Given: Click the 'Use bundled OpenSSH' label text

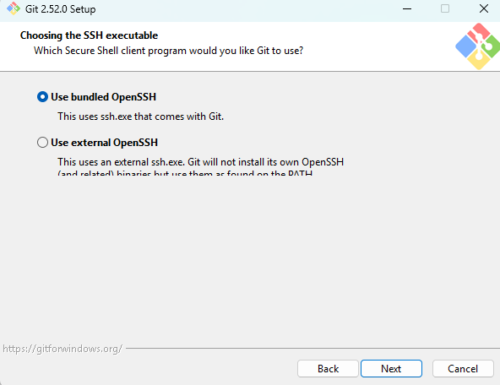Looking at the screenshot, I should coord(103,97).
